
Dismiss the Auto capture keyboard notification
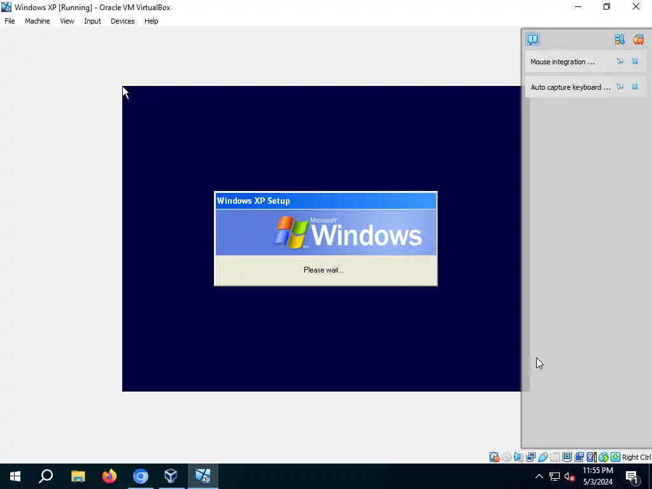[x=635, y=87]
